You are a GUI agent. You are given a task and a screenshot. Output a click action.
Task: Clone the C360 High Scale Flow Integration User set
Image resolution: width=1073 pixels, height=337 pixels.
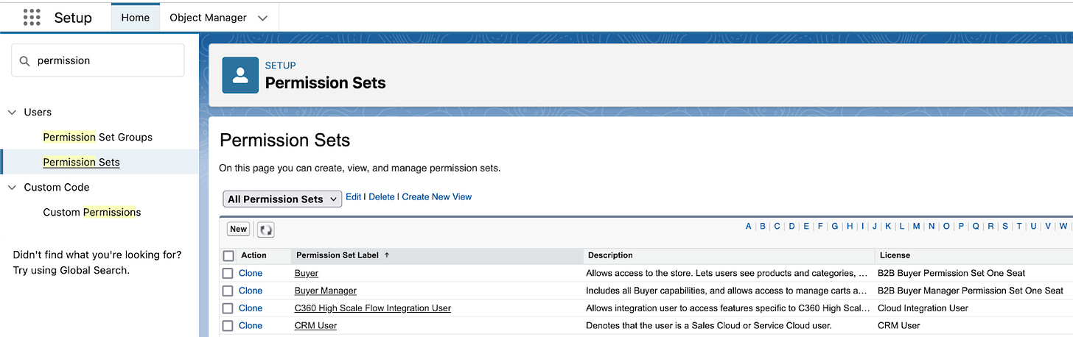pos(251,308)
